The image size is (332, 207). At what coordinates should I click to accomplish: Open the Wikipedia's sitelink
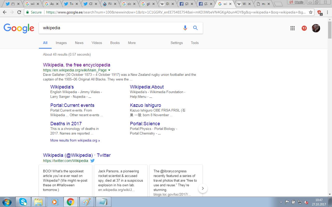point(62,87)
